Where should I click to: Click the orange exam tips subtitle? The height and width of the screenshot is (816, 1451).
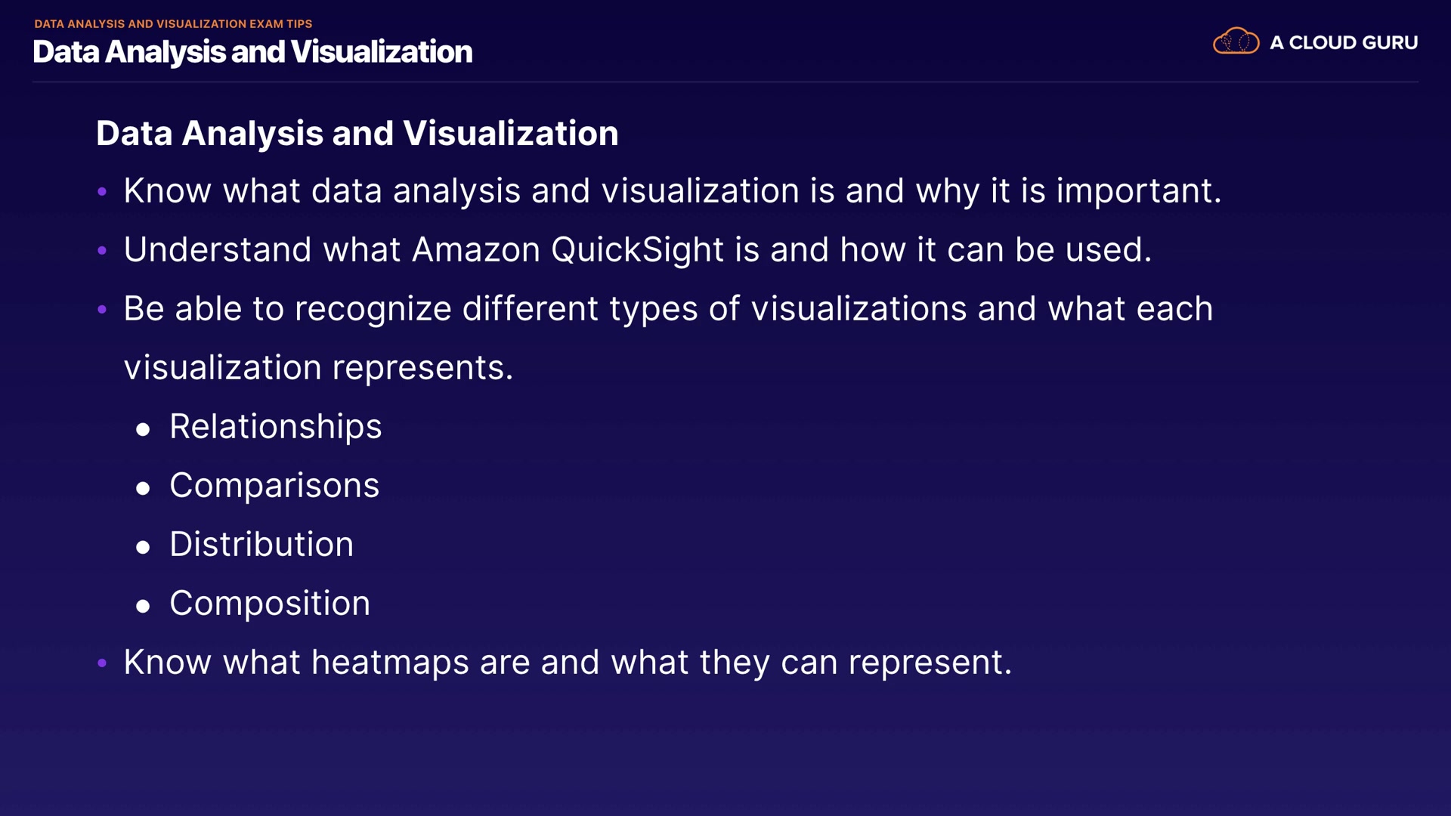[x=173, y=23]
